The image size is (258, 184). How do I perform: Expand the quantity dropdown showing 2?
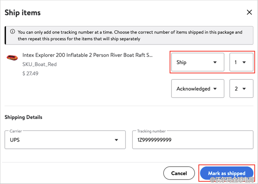[241, 89]
